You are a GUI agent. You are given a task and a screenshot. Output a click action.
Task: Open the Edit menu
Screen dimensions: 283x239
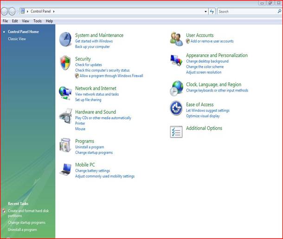(15, 21)
